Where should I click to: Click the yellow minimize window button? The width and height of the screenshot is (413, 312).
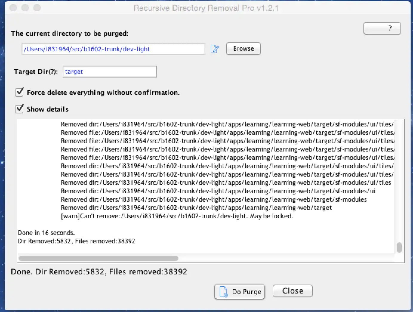tap(25, 8)
